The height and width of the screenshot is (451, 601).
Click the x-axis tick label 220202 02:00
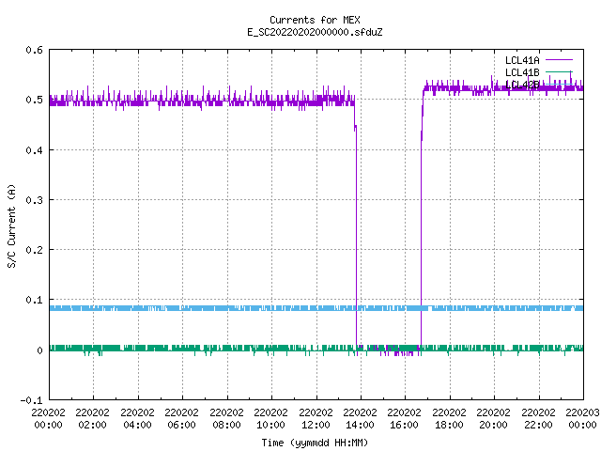tap(92, 418)
